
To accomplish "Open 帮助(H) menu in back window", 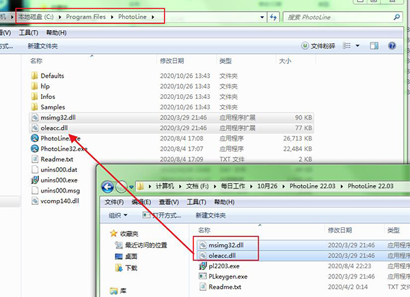I will coord(56,33).
